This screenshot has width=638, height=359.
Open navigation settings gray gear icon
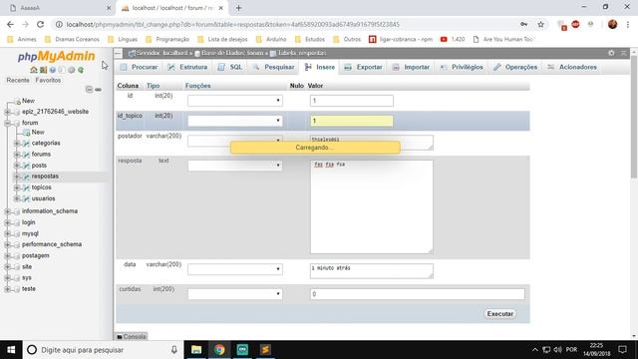71,70
